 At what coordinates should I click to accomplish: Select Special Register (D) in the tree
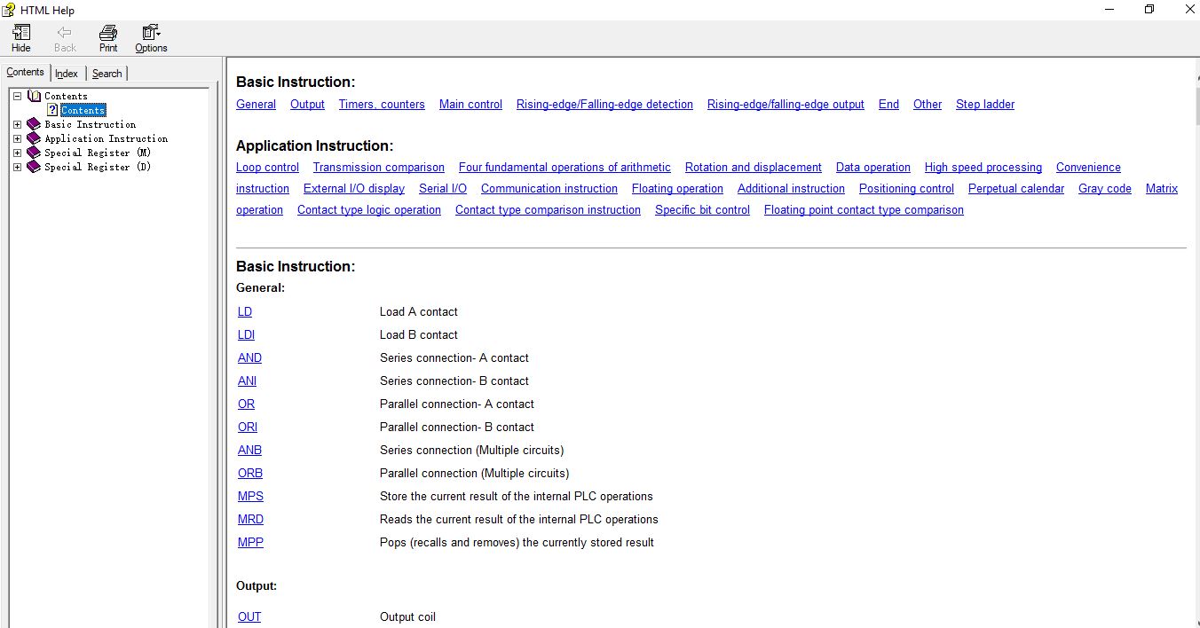click(x=98, y=167)
